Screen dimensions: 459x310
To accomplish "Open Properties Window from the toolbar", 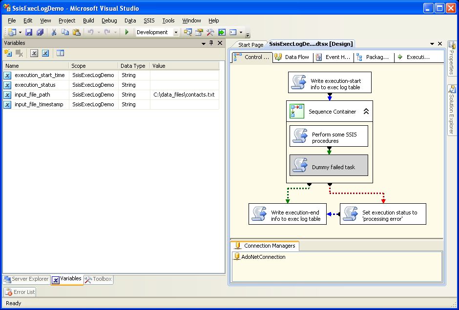I will tap(199, 32).
